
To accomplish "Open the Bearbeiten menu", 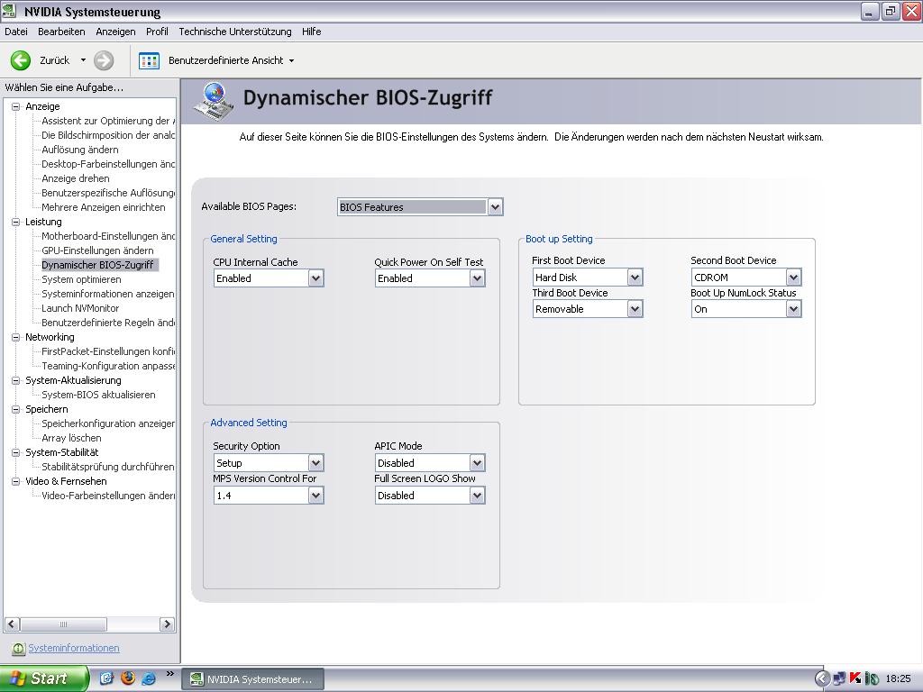I will pyautogui.click(x=61, y=32).
